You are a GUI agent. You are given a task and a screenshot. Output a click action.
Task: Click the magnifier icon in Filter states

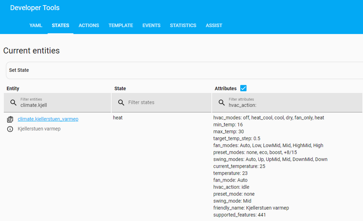coord(121,103)
